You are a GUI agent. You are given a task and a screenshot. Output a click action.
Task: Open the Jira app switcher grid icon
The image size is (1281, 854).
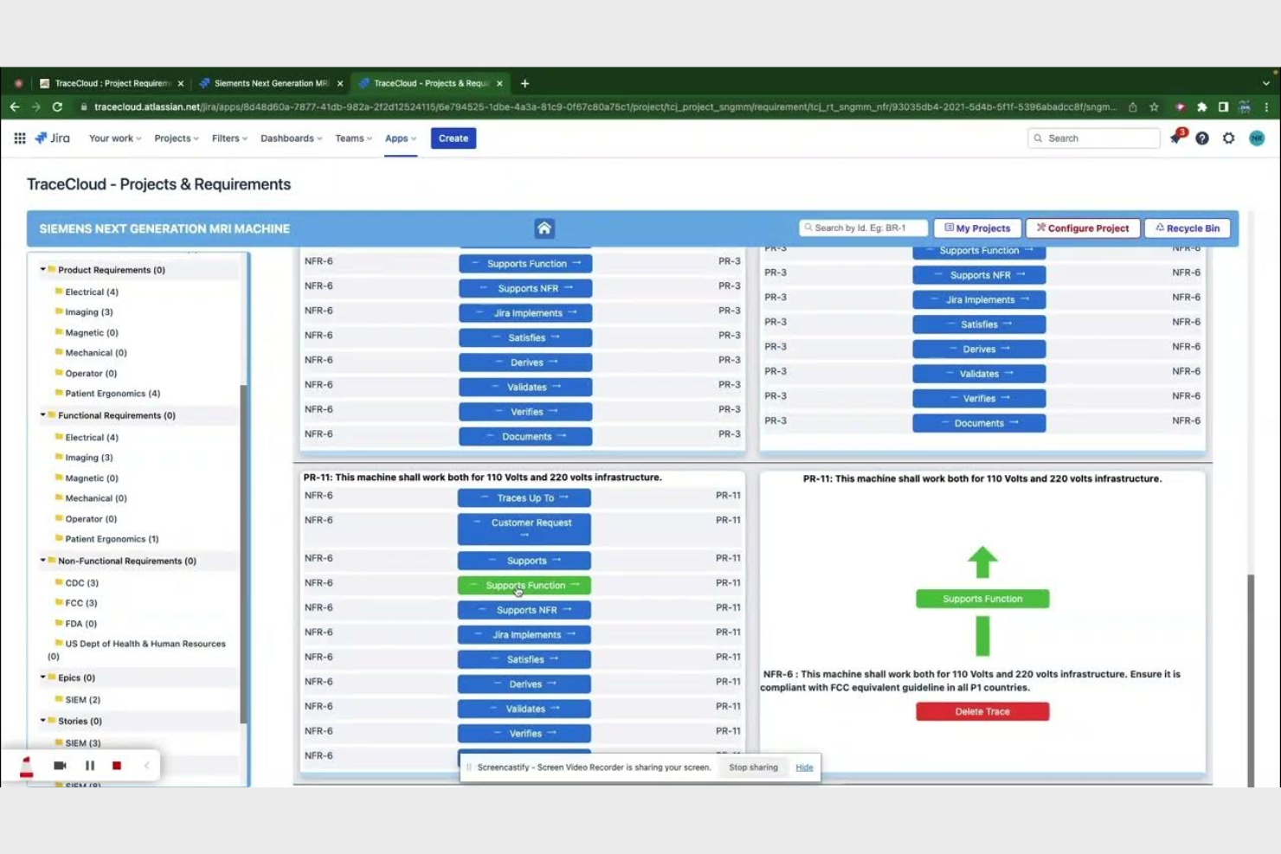[x=19, y=138]
